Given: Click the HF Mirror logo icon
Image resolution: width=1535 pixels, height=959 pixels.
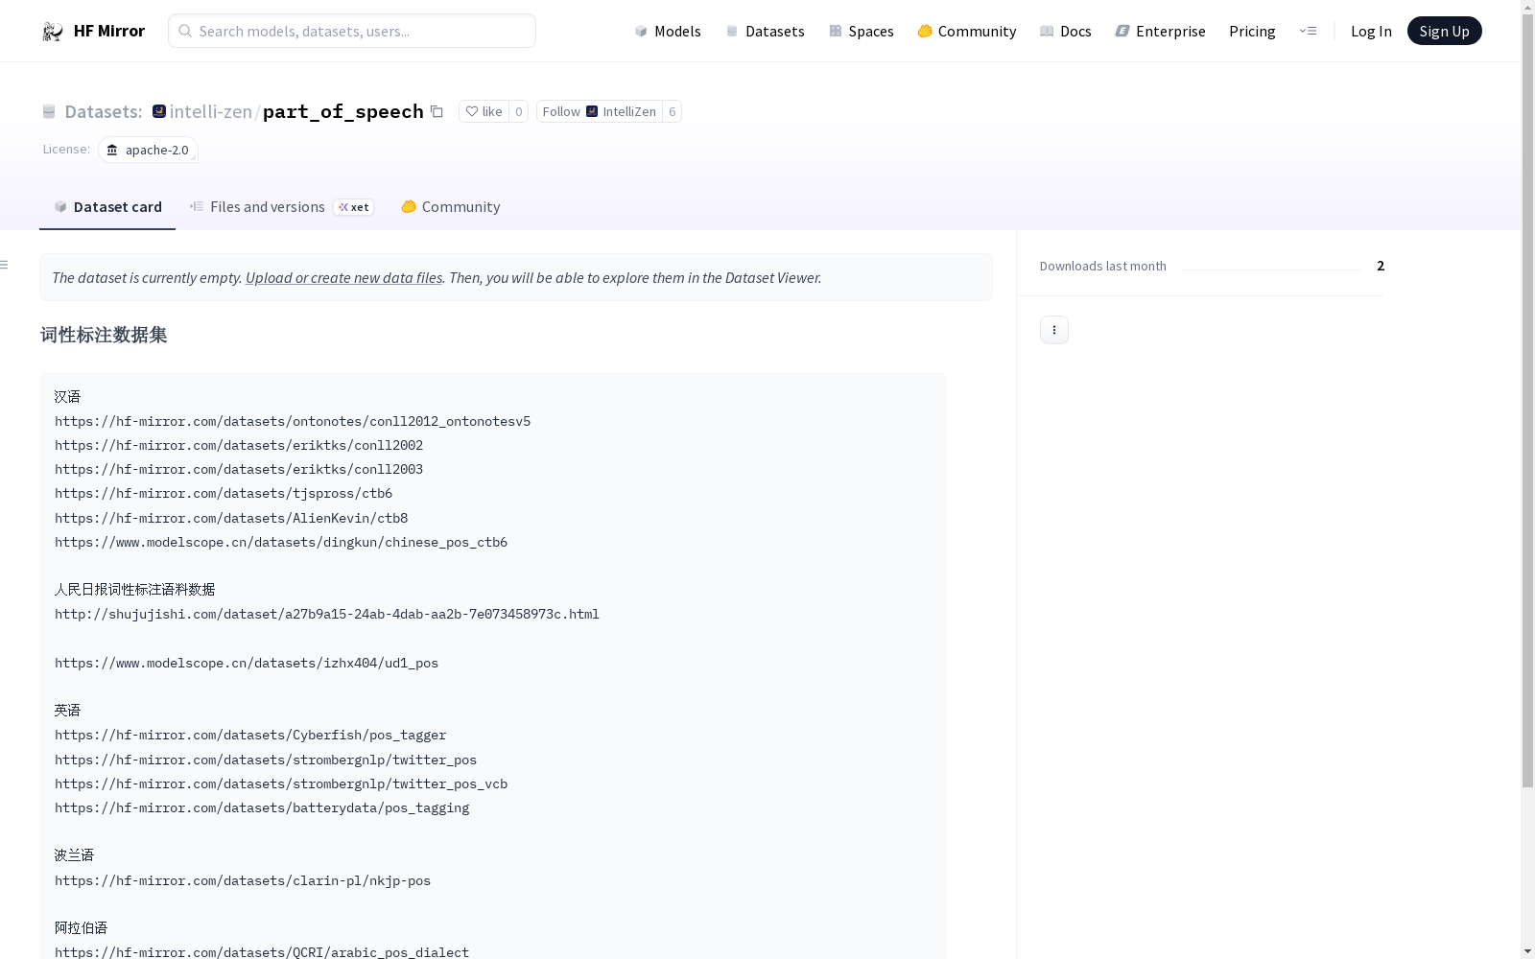Looking at the screenshot, I should [x=53, y=32].
